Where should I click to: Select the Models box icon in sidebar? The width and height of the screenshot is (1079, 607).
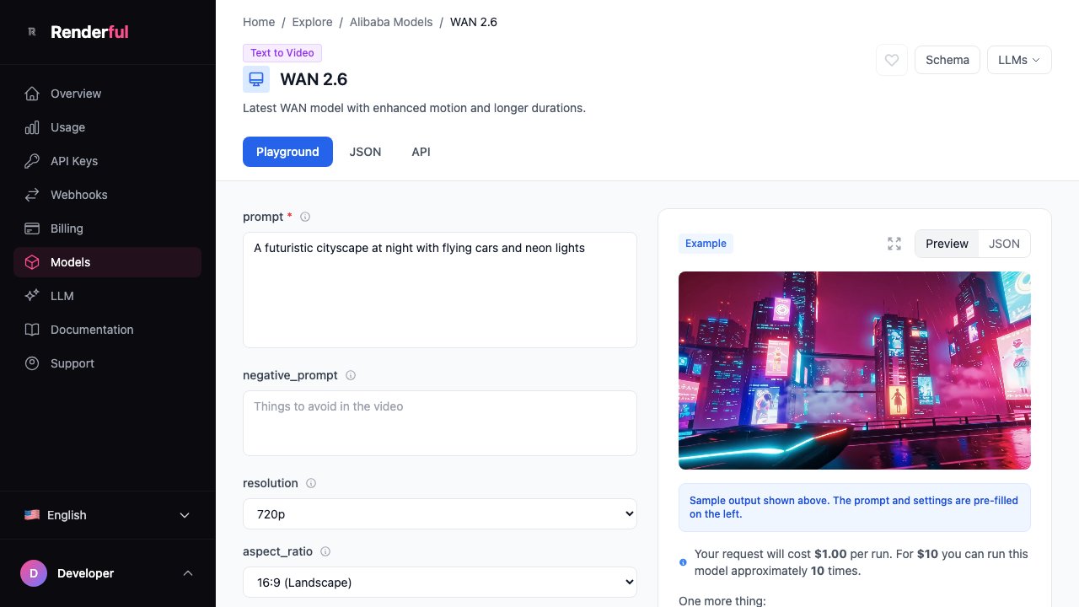point(32,262)
